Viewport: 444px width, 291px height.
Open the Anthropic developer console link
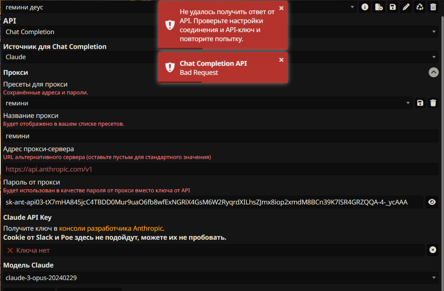[111, 228]
